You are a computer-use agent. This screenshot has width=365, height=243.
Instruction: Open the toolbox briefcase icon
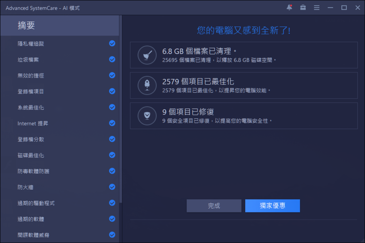coord(303,8)
